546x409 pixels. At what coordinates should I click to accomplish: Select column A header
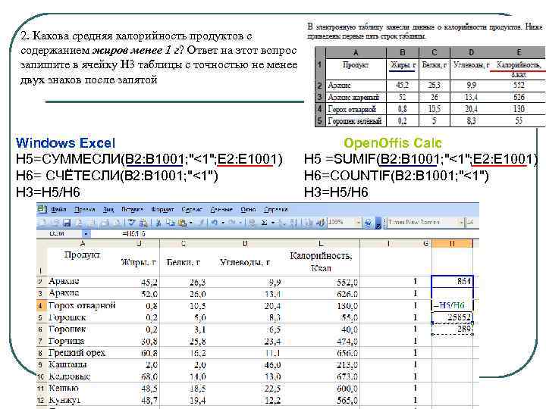click(83, 243)
